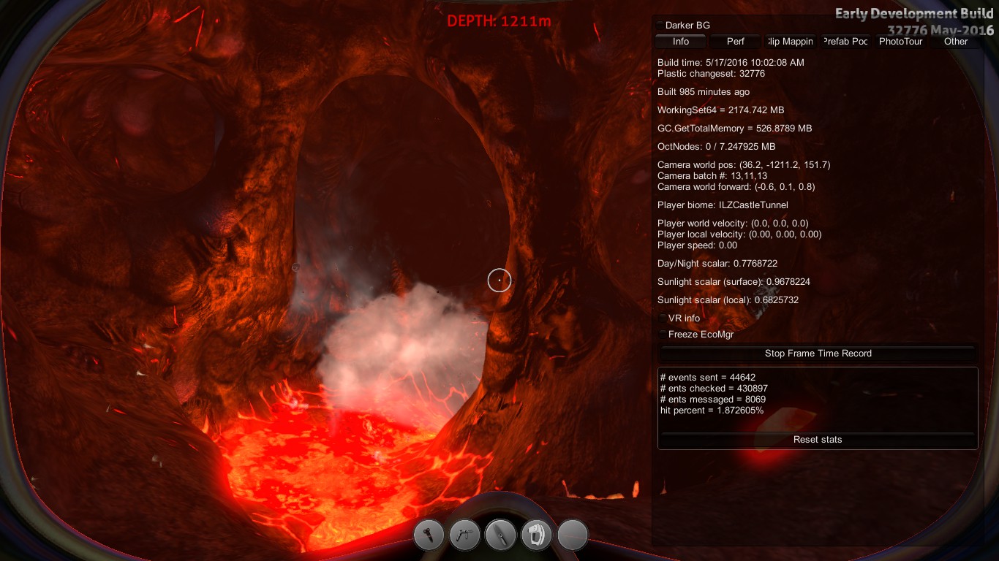
Task: Click the # ents checked line
Action: (714, 389)
